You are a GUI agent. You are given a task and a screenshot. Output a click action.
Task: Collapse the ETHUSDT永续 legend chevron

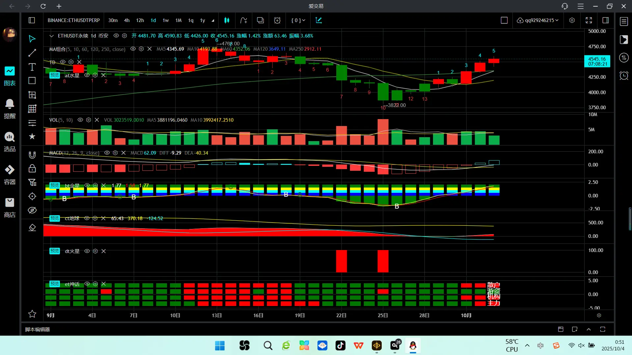[x=51, y=36]
